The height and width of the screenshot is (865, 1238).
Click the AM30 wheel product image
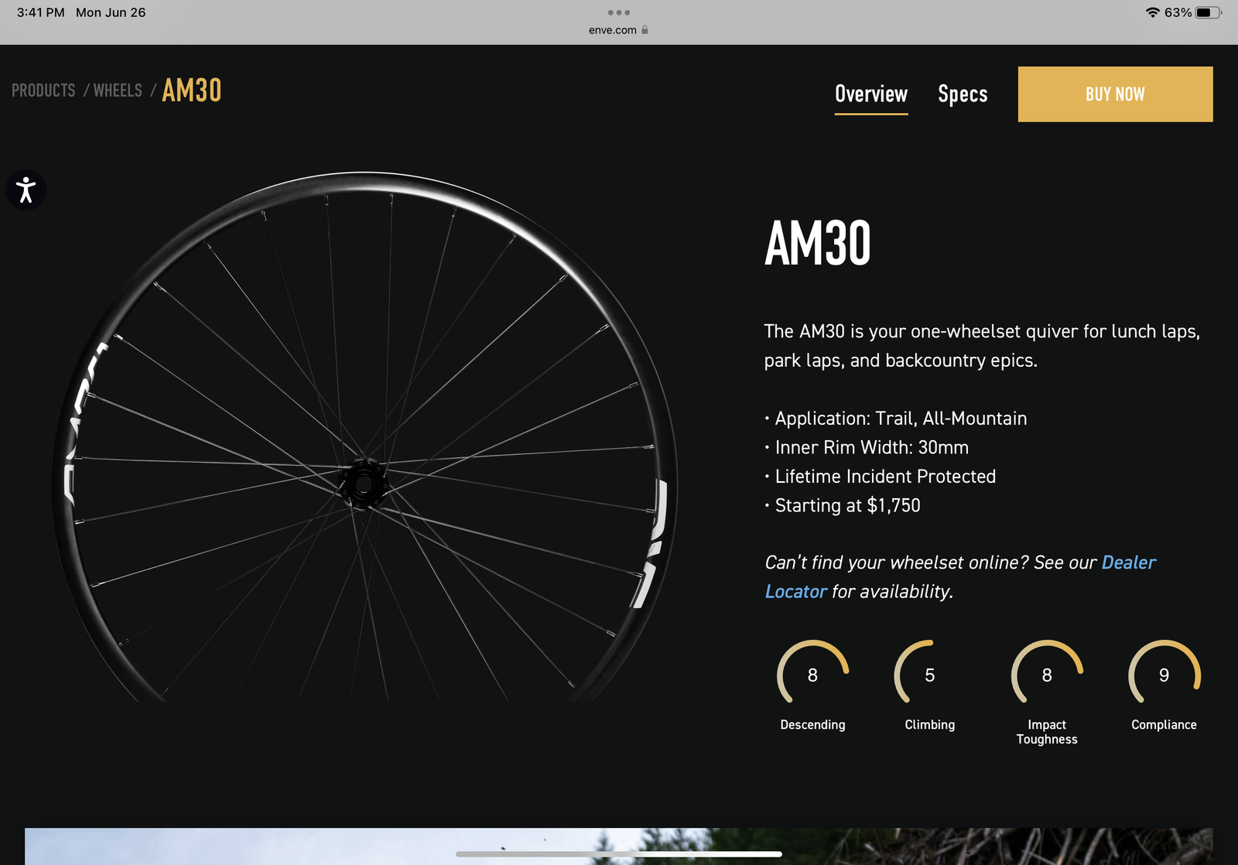click(364, 437)
